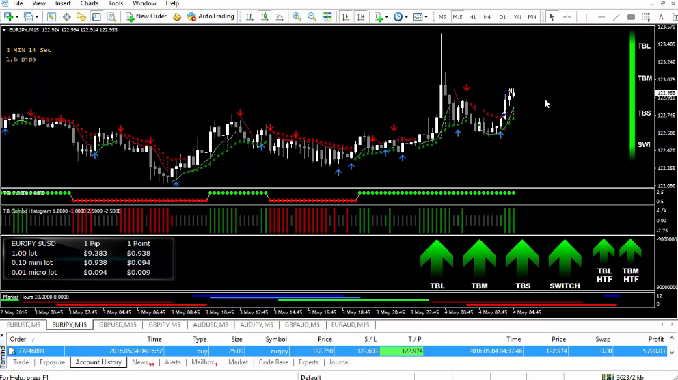The width and height of the screenshot is (678, 380).
Task: Sort history by Profit column header
Action: point(656,340)
